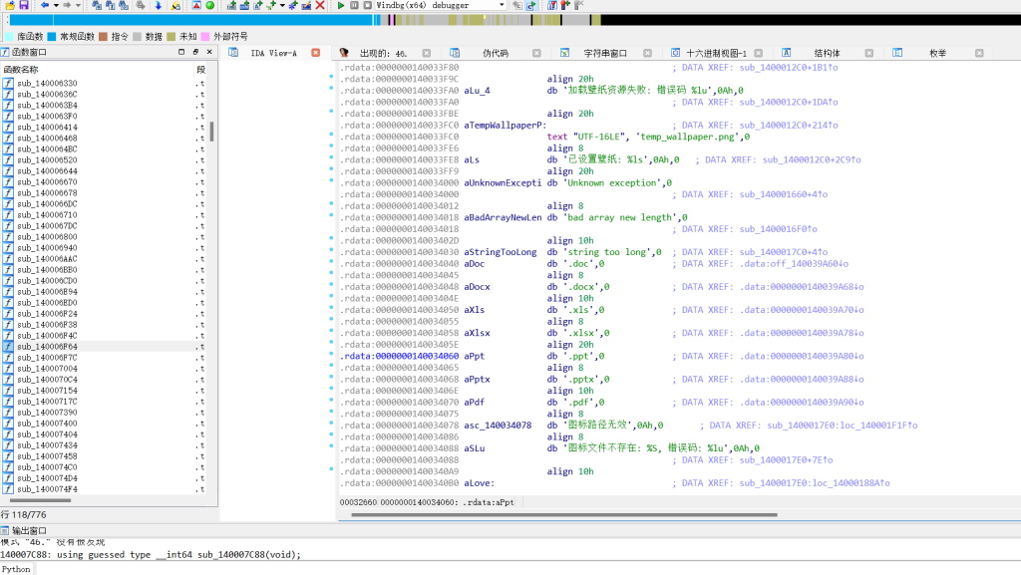Click the green circle icon in toolbar
The image size is (1021, 575).
coord(210,5)
